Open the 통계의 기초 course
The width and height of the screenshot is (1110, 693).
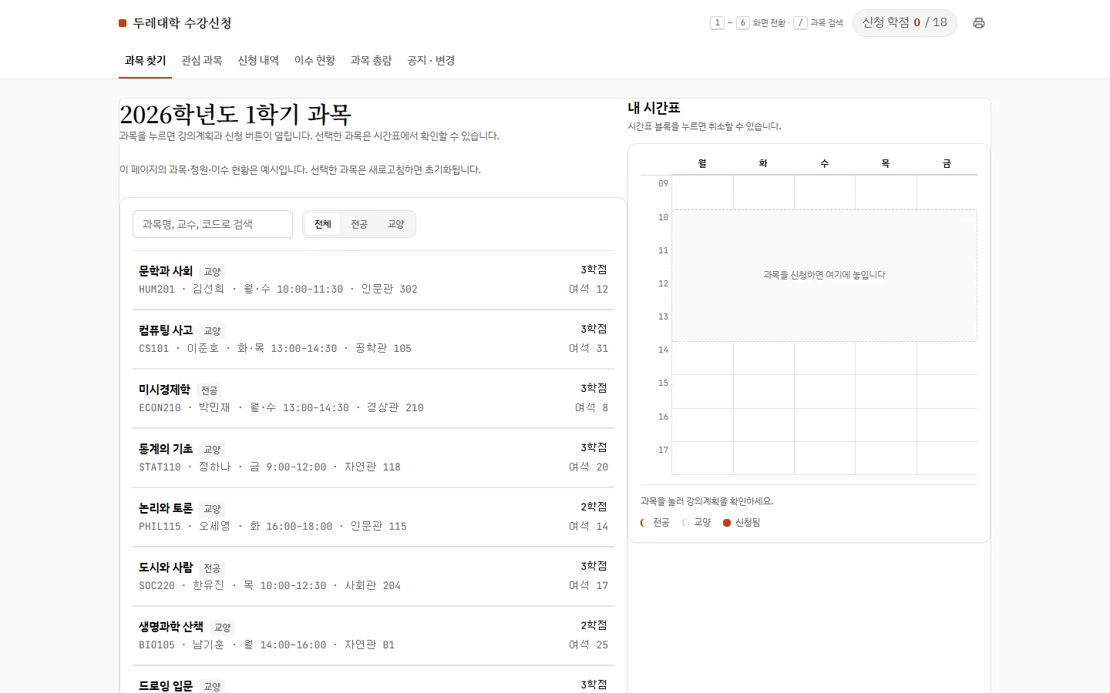click(x=374, y=458)
